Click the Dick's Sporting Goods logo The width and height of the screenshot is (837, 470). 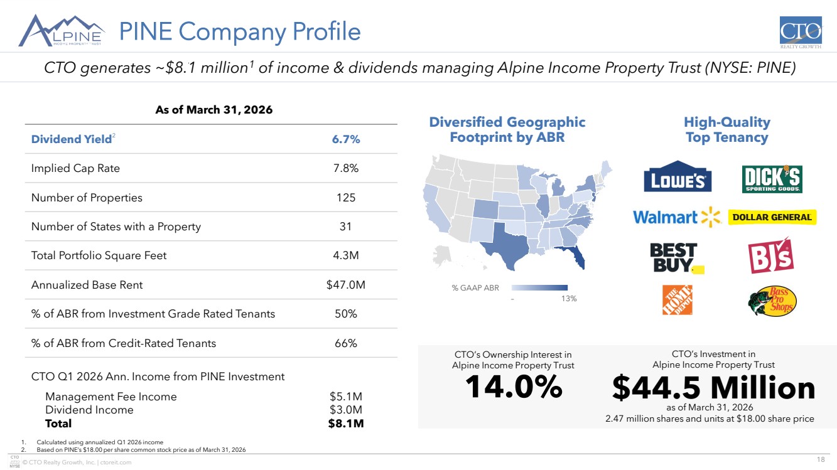click(772, 179)
